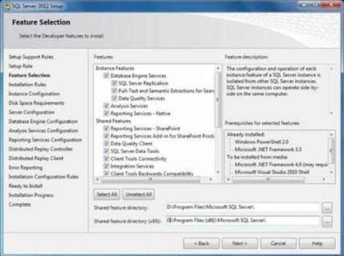Screen dimensions: 344x256
Task: Click features list vertical scrollbar thumb
Action: point(218,100)
